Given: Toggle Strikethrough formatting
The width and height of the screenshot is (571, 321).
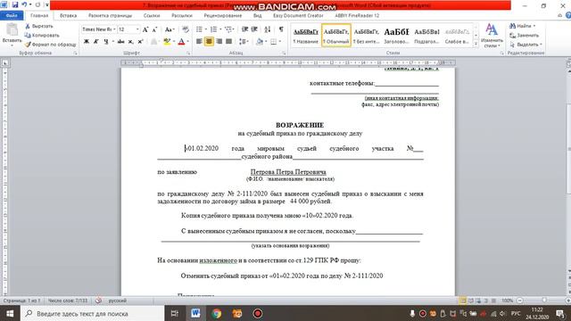Looking at the screenshot, I should tap(121, 42).
